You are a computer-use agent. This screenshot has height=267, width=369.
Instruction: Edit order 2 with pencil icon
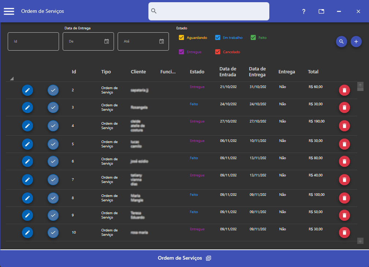[x=27, y=90]
